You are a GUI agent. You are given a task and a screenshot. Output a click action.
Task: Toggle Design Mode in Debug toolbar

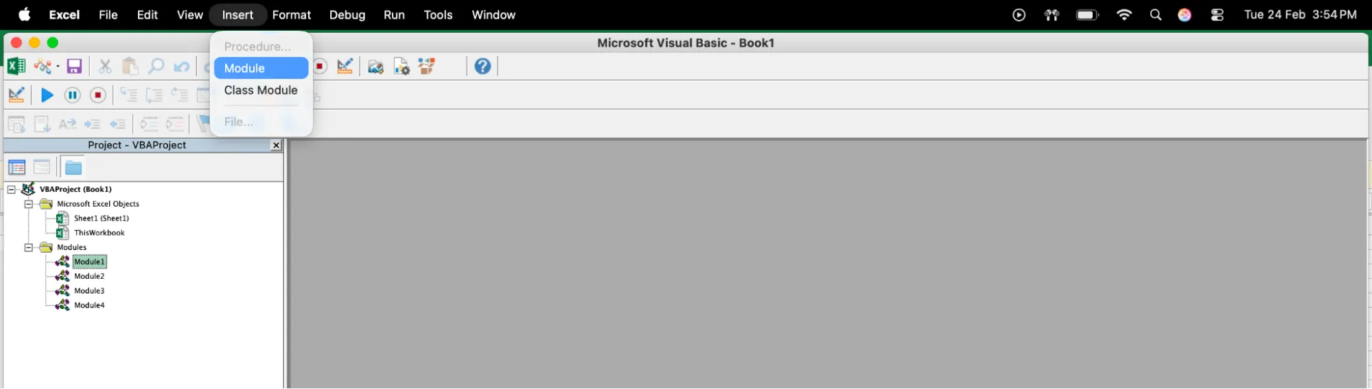[x=16, y=95]
